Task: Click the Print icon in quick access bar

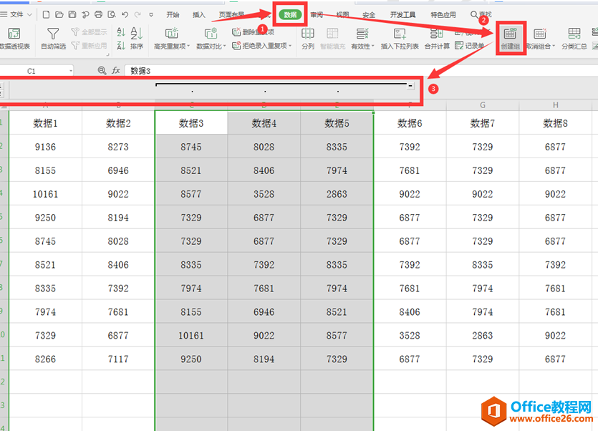Action: click(98, 14)
